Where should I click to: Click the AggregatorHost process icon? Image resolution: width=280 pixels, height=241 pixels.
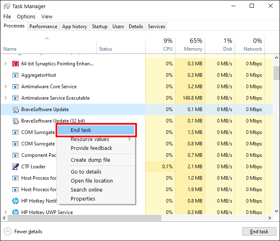16,75
